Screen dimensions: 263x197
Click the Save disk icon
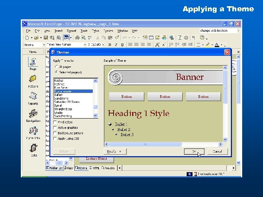tap(46, 38)
